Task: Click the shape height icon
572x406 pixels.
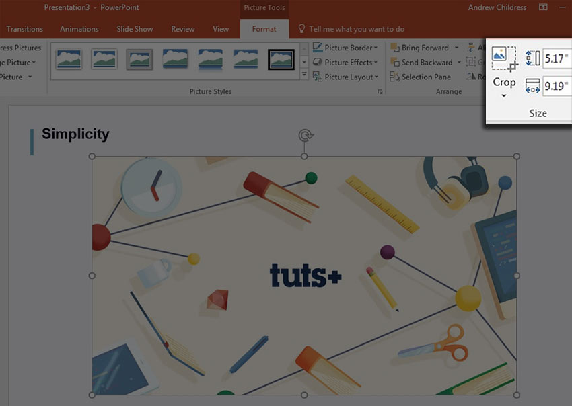Action: 532,58
